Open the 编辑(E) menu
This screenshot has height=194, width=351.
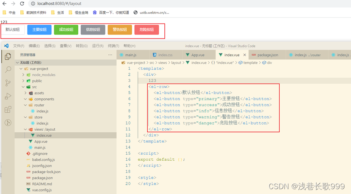(34, 46)
